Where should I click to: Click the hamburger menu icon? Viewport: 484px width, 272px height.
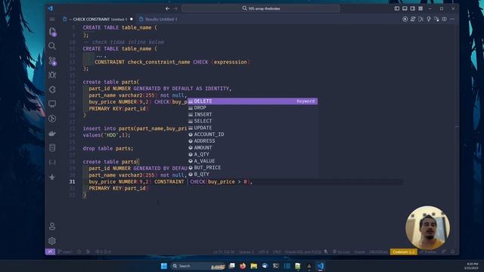pyautogui.click(x=52, y=19)
